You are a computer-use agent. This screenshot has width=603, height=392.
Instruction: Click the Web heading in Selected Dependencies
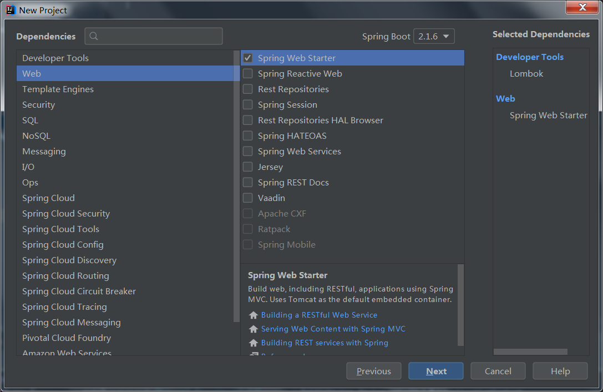pyautogui.click(x=505, y=99)
